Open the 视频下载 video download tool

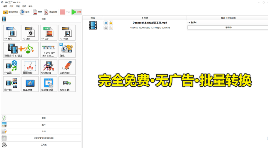pyautogui.click(x=67, y=84)
